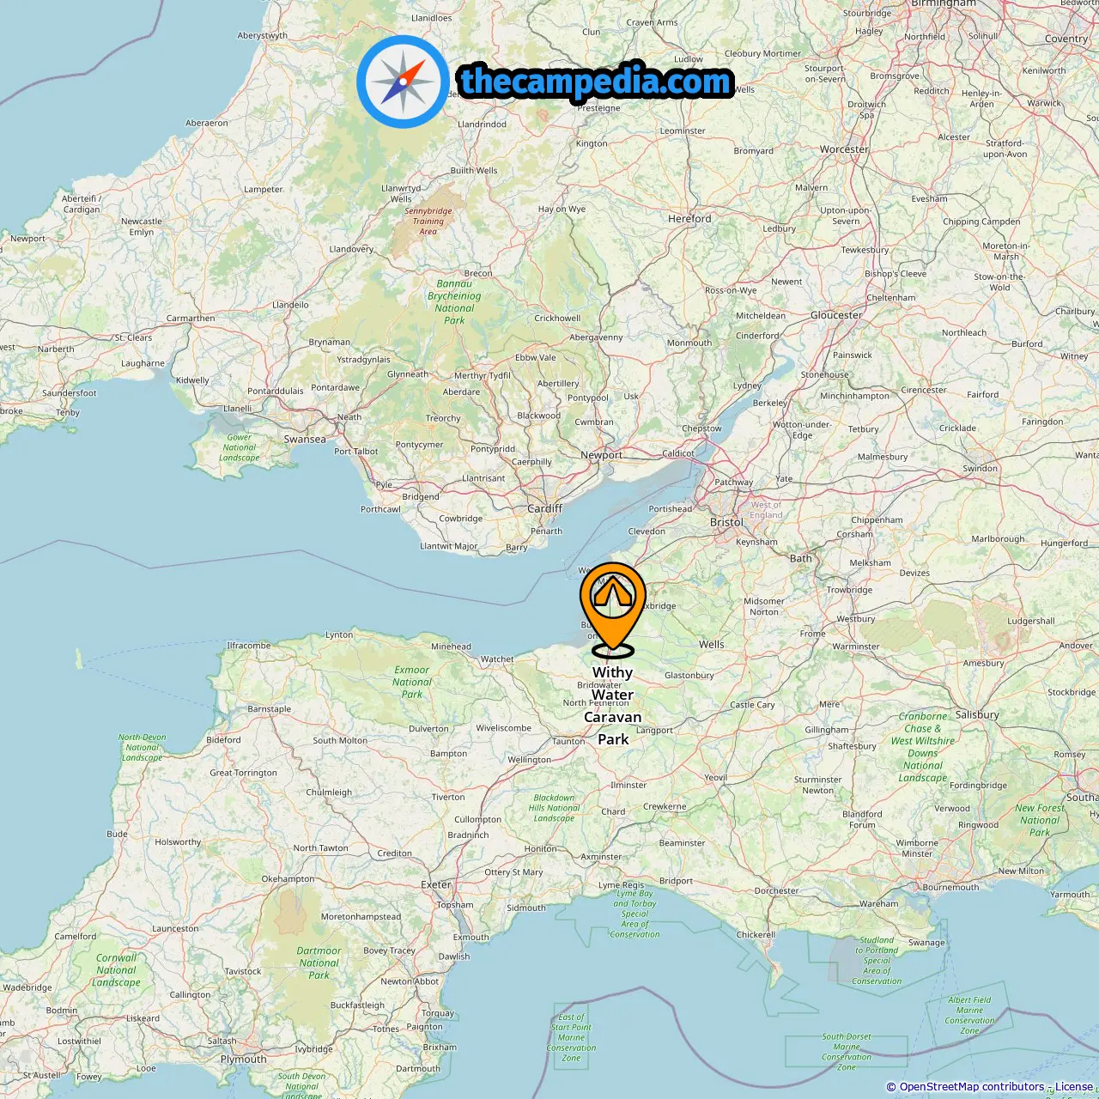The height and width of the screenshot is (1099, 1099).
Task: Click the Worcester city label
Action: click(x=844, y=149)
